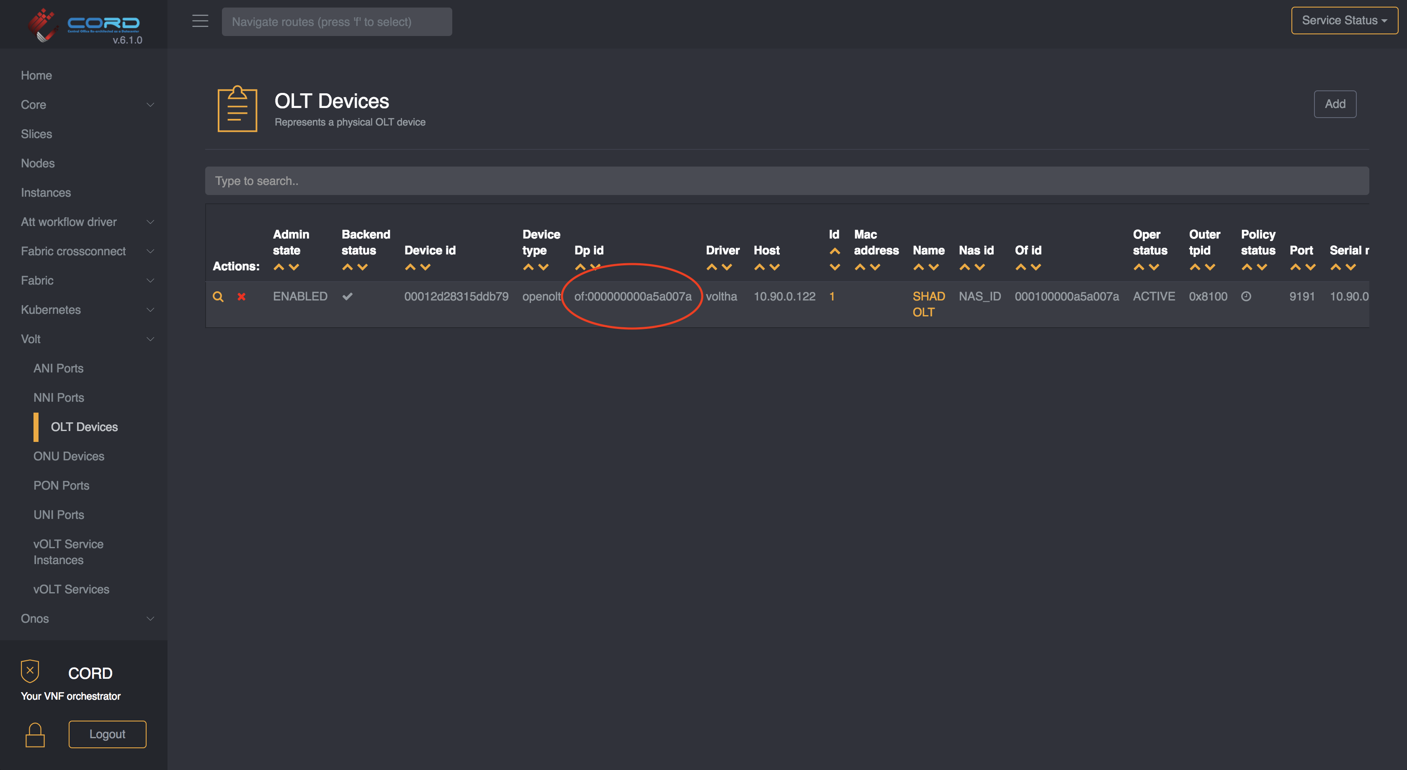This screenshot has height=770, width=1407.
Task: Click the Logout button
Action: [108, 734]
